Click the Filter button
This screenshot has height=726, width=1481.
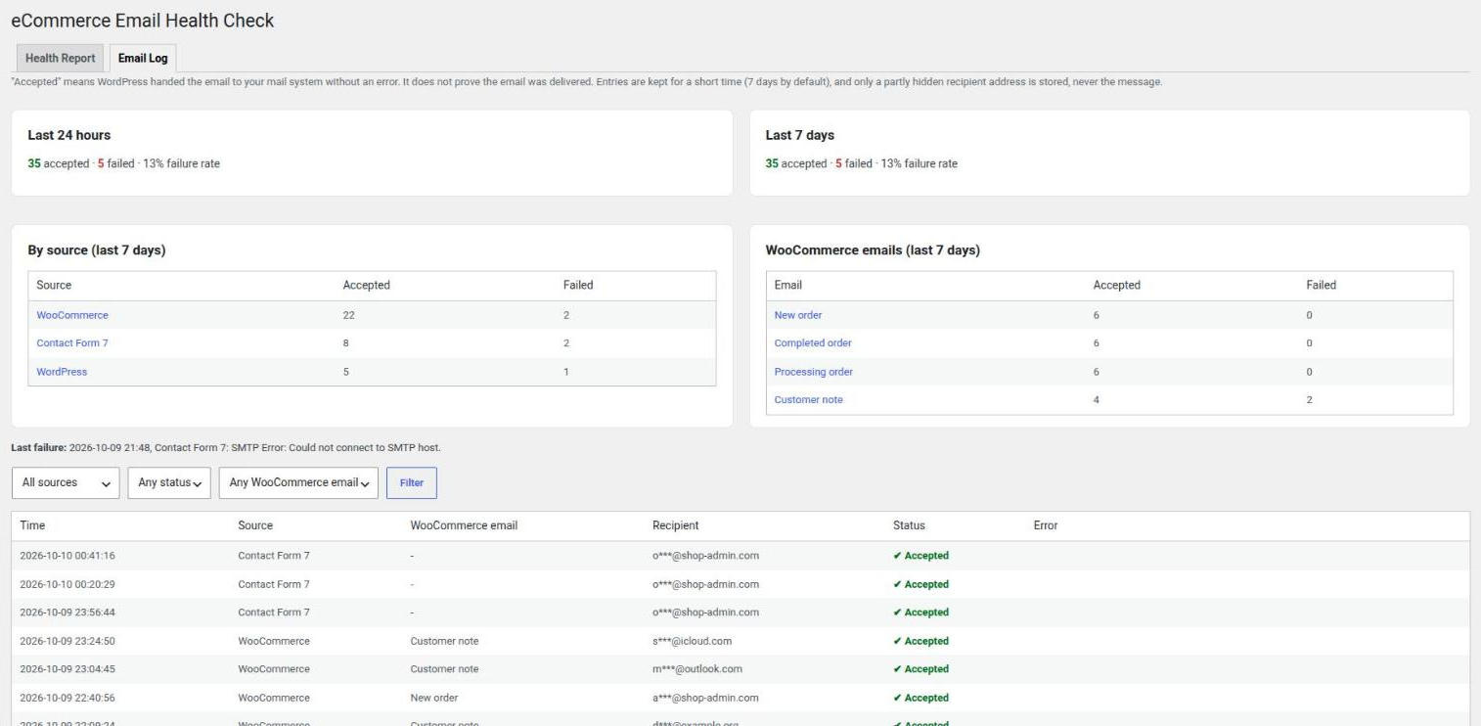click(x=412, y=482)
